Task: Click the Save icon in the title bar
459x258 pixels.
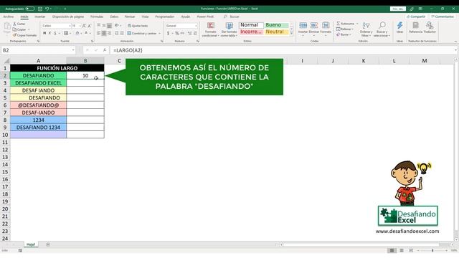Action: coord(40,9)
